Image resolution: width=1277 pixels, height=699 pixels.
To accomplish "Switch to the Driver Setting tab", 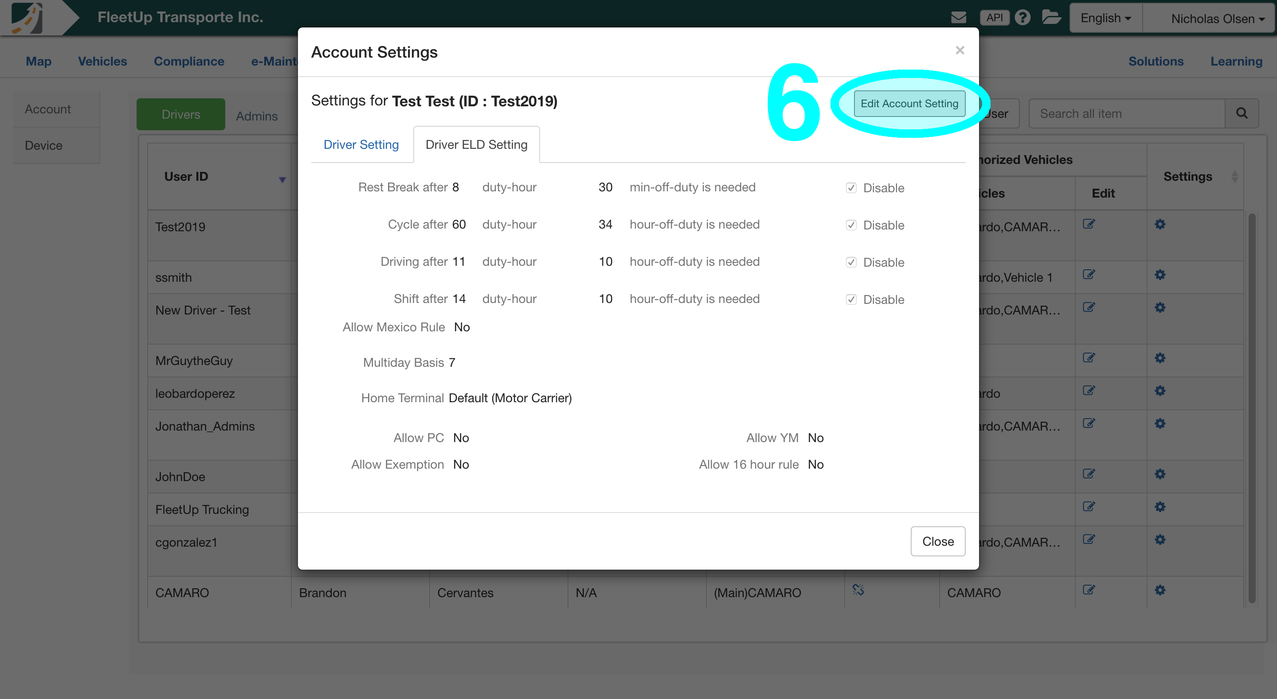I will 361,145.
